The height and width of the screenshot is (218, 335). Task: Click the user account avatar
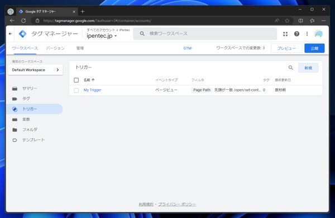[318, 33]
